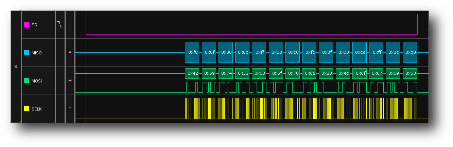
Task: Select the S channel group handle
Action: point(16,67)
